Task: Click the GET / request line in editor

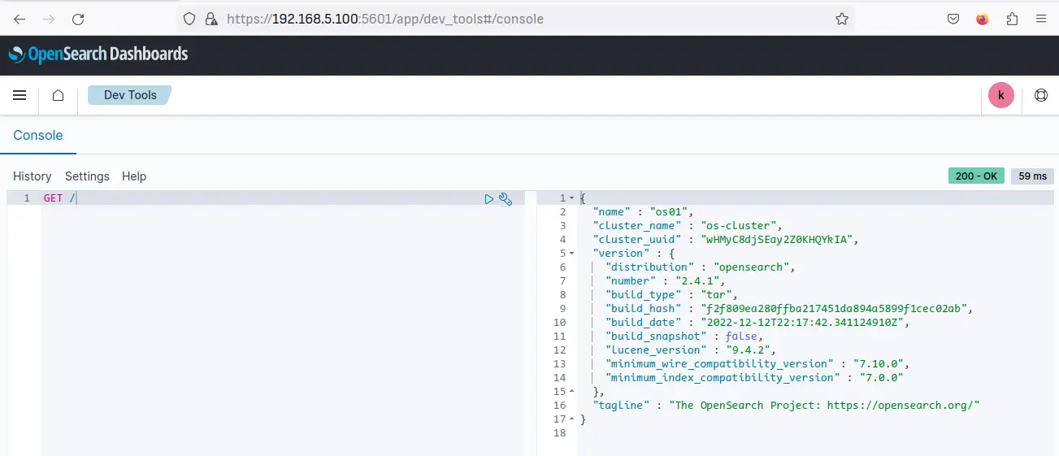Action: tap(59, 198)
